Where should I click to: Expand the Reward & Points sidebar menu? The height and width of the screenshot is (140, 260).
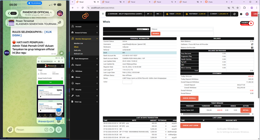point(84,33)
